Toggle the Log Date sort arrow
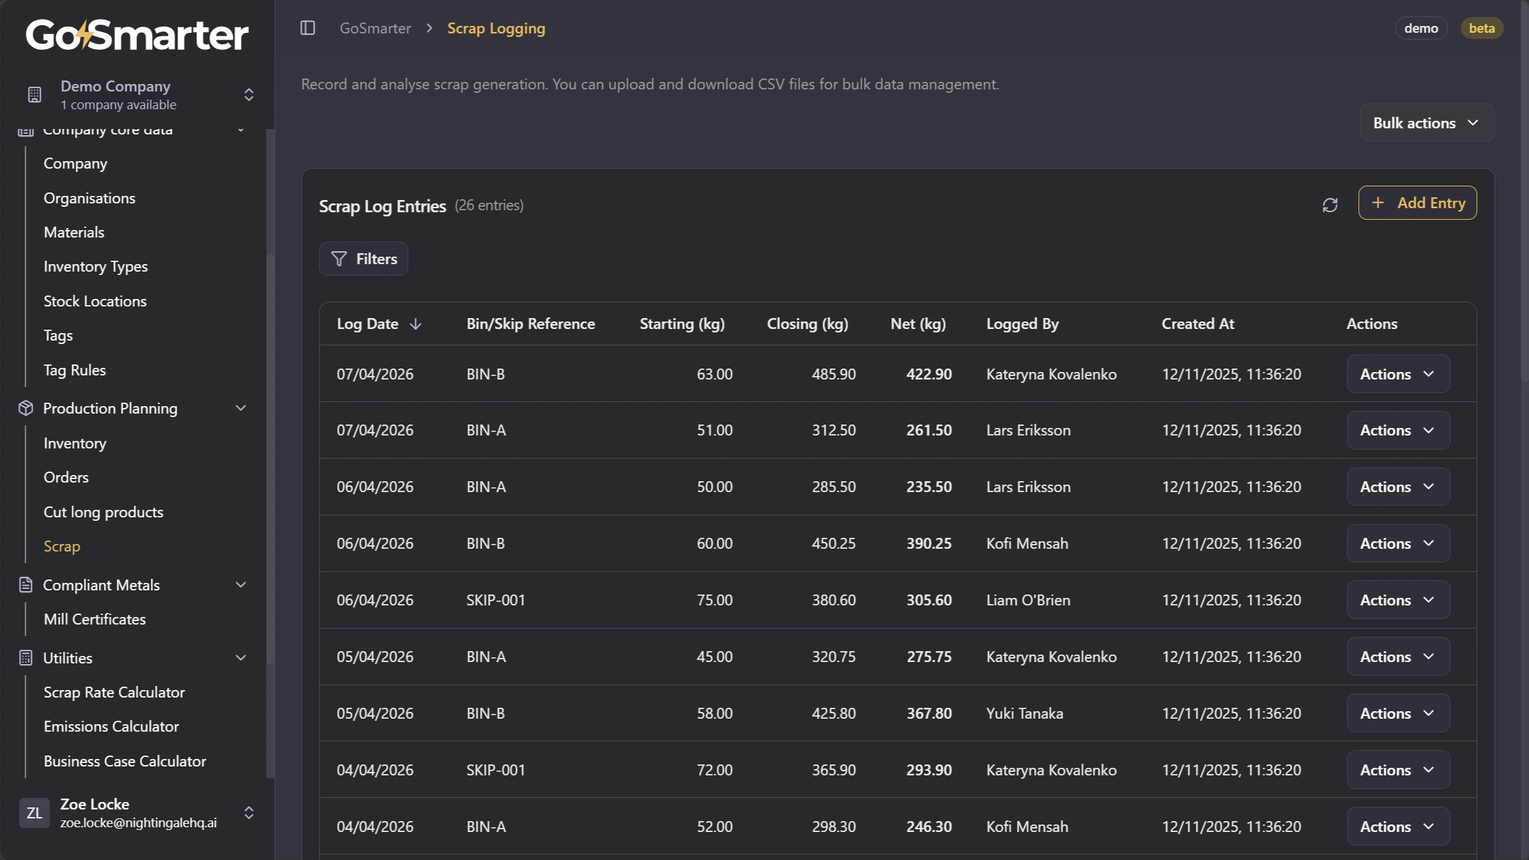The image size is (1529, 860). 416,324
